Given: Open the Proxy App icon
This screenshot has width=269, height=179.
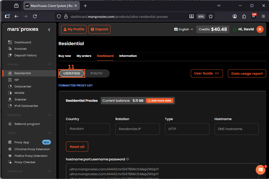Looking at the screenshot, I should point(10,142).
